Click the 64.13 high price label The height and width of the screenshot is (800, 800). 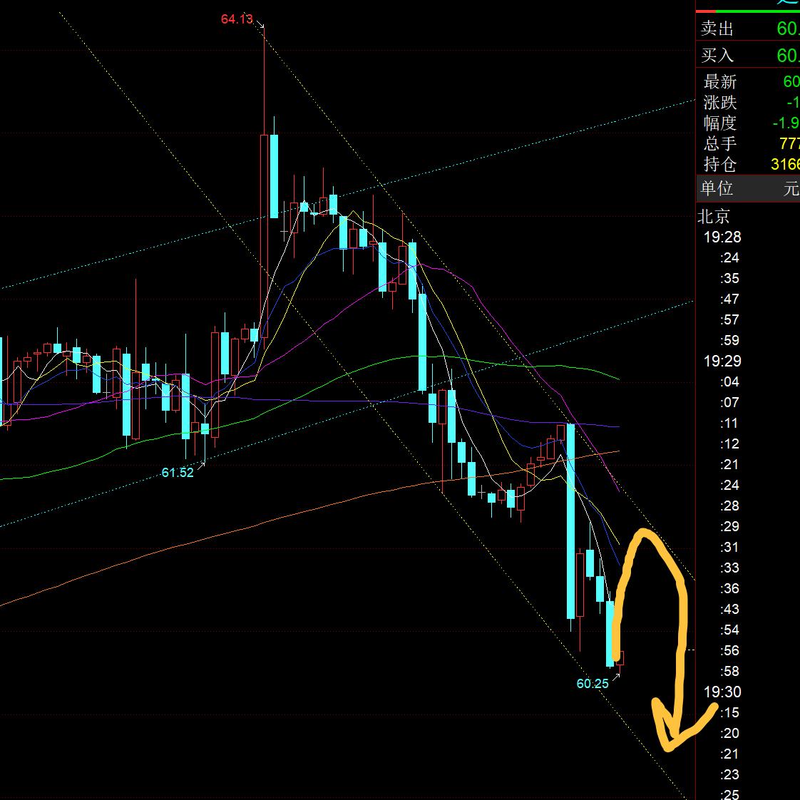click(237, 19)
